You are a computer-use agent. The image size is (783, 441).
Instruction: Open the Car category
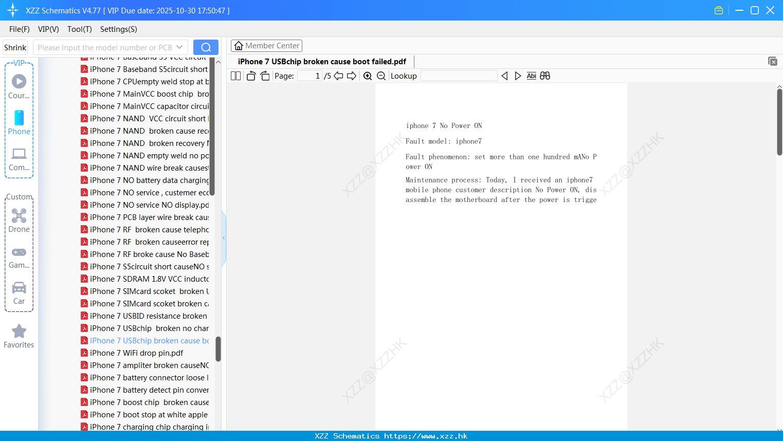click(x=19, y=293)
